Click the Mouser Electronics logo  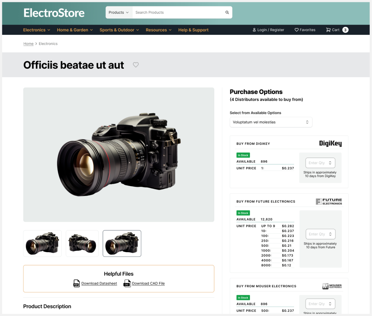click(332, 286)
